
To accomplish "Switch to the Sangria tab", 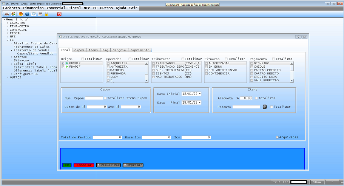I will (x=119, y=50).
